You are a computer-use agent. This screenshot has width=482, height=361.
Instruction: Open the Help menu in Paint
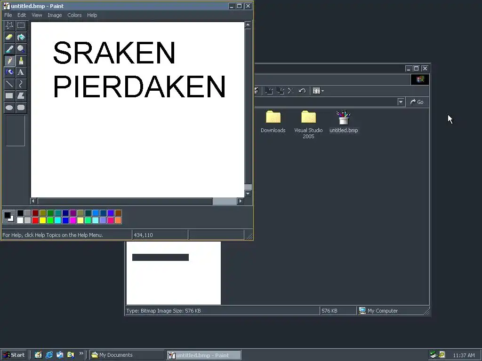tap(92, 15)
